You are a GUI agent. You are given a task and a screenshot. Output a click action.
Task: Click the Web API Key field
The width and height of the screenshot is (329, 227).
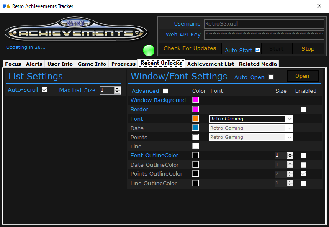264,35
